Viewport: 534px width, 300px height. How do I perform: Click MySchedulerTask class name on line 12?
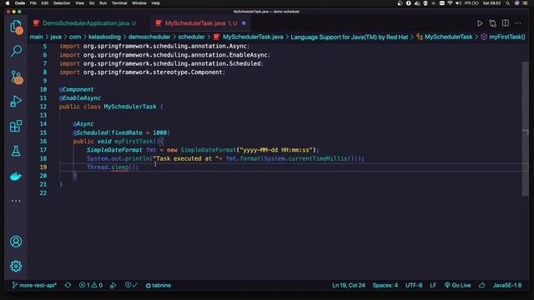pyautogui.click(x=130, y=107)
